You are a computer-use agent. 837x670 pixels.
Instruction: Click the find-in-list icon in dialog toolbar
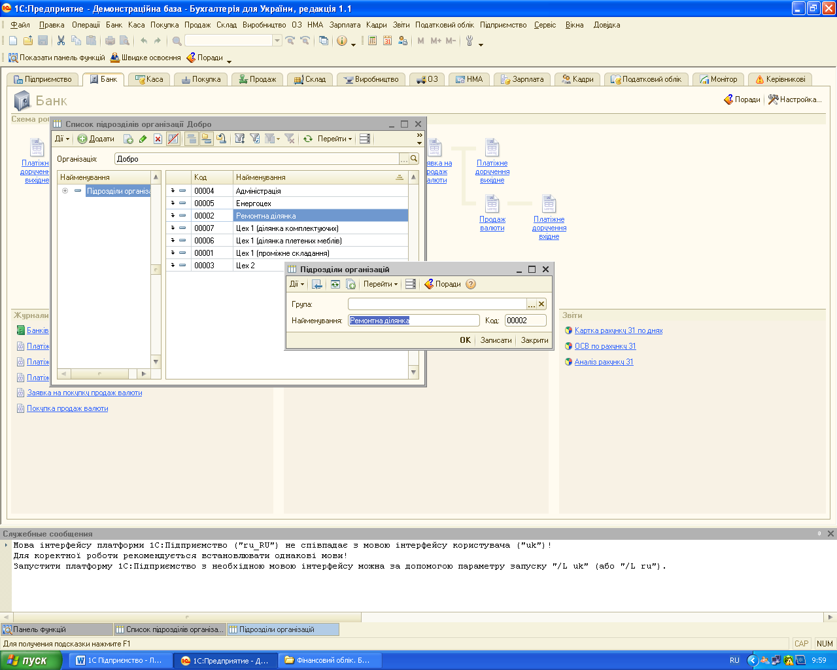pos(317,284)
